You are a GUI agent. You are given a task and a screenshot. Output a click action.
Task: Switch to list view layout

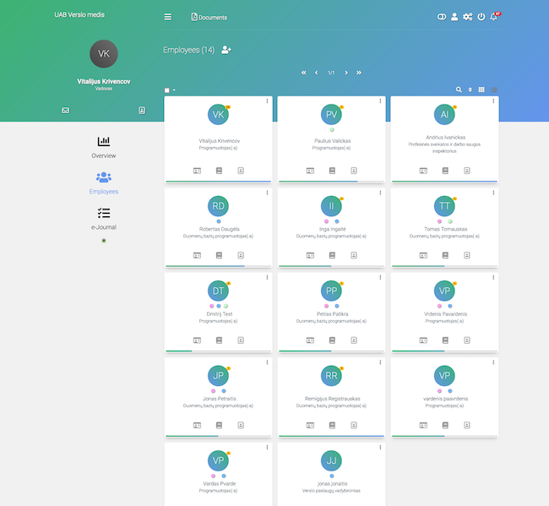(494, 90)
